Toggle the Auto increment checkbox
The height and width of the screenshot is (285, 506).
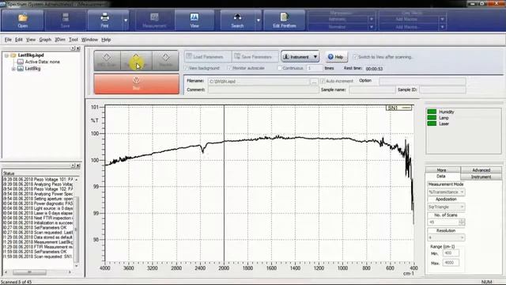click(323, 81)
